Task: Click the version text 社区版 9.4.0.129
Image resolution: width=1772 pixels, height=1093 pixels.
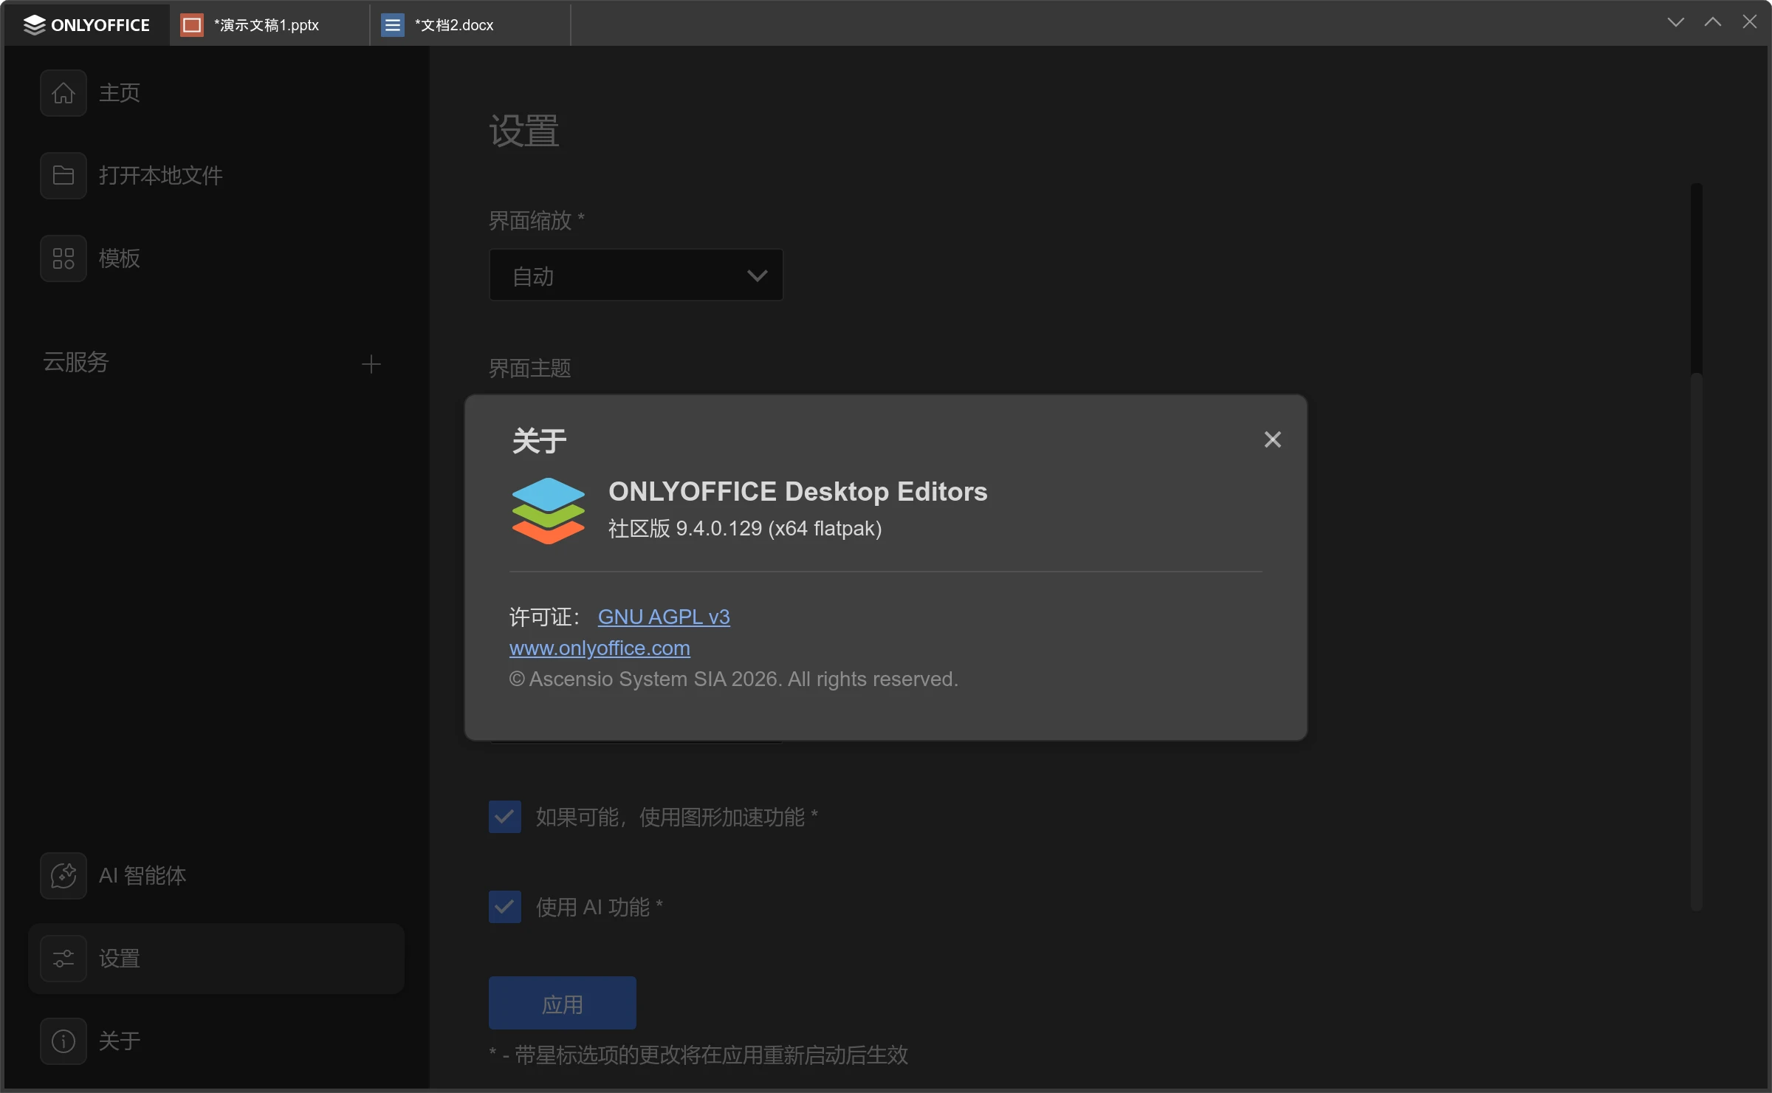Action: click(745, 529)
